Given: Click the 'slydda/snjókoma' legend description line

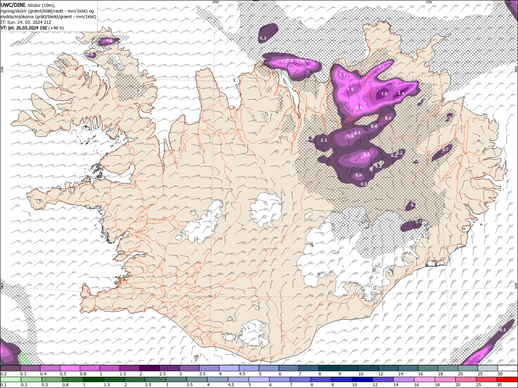Looking at the screenshot, I should [x=49, y=17].
